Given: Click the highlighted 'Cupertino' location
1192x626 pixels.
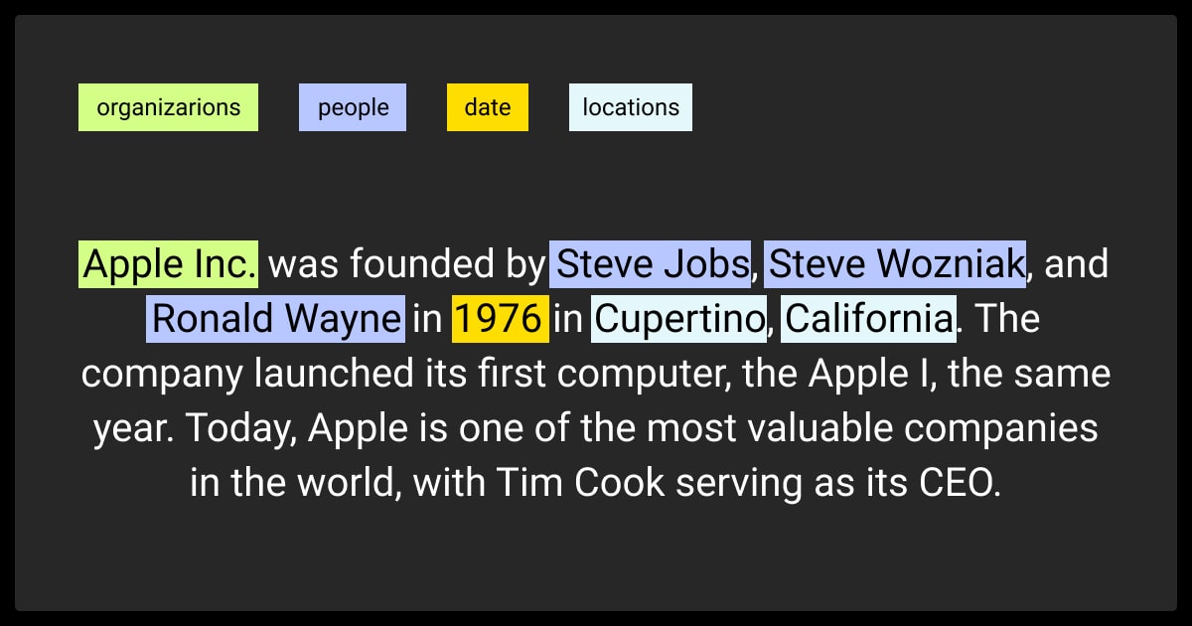Looking at the screenshot, I should pyautogui.click(x=680, y=320).
